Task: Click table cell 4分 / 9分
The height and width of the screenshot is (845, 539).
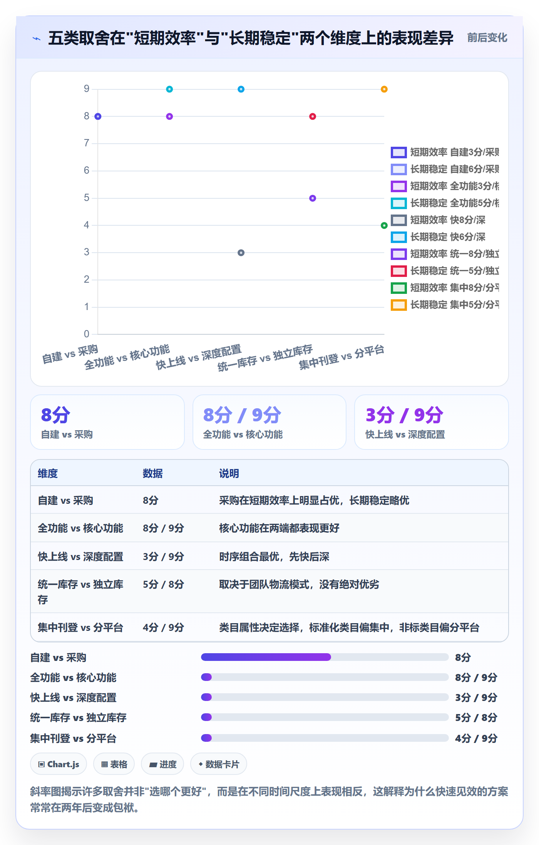Action: pyautogui.click(x=164, y=627)
